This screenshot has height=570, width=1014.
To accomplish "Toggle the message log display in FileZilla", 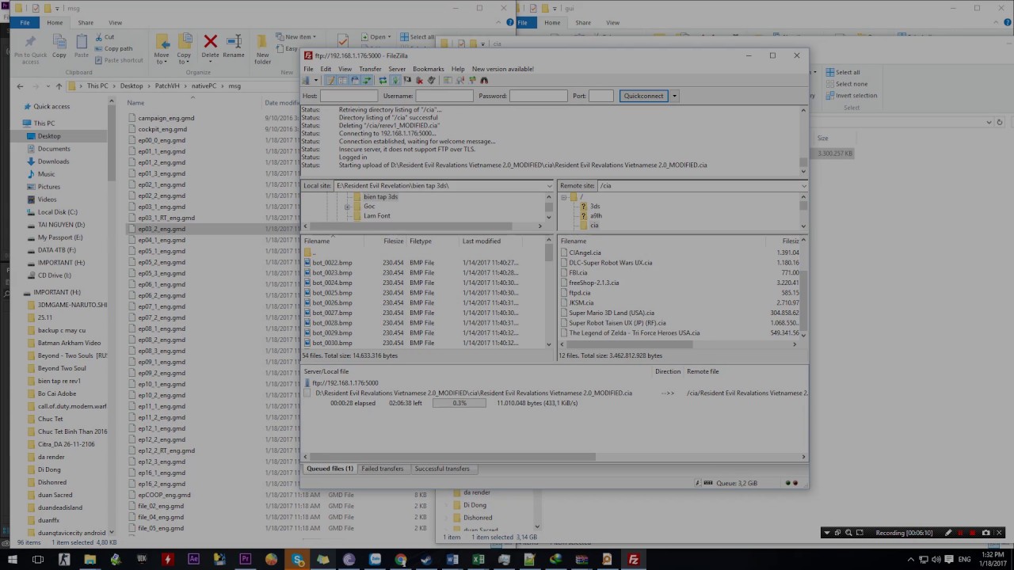I will [x=331, y=80].
